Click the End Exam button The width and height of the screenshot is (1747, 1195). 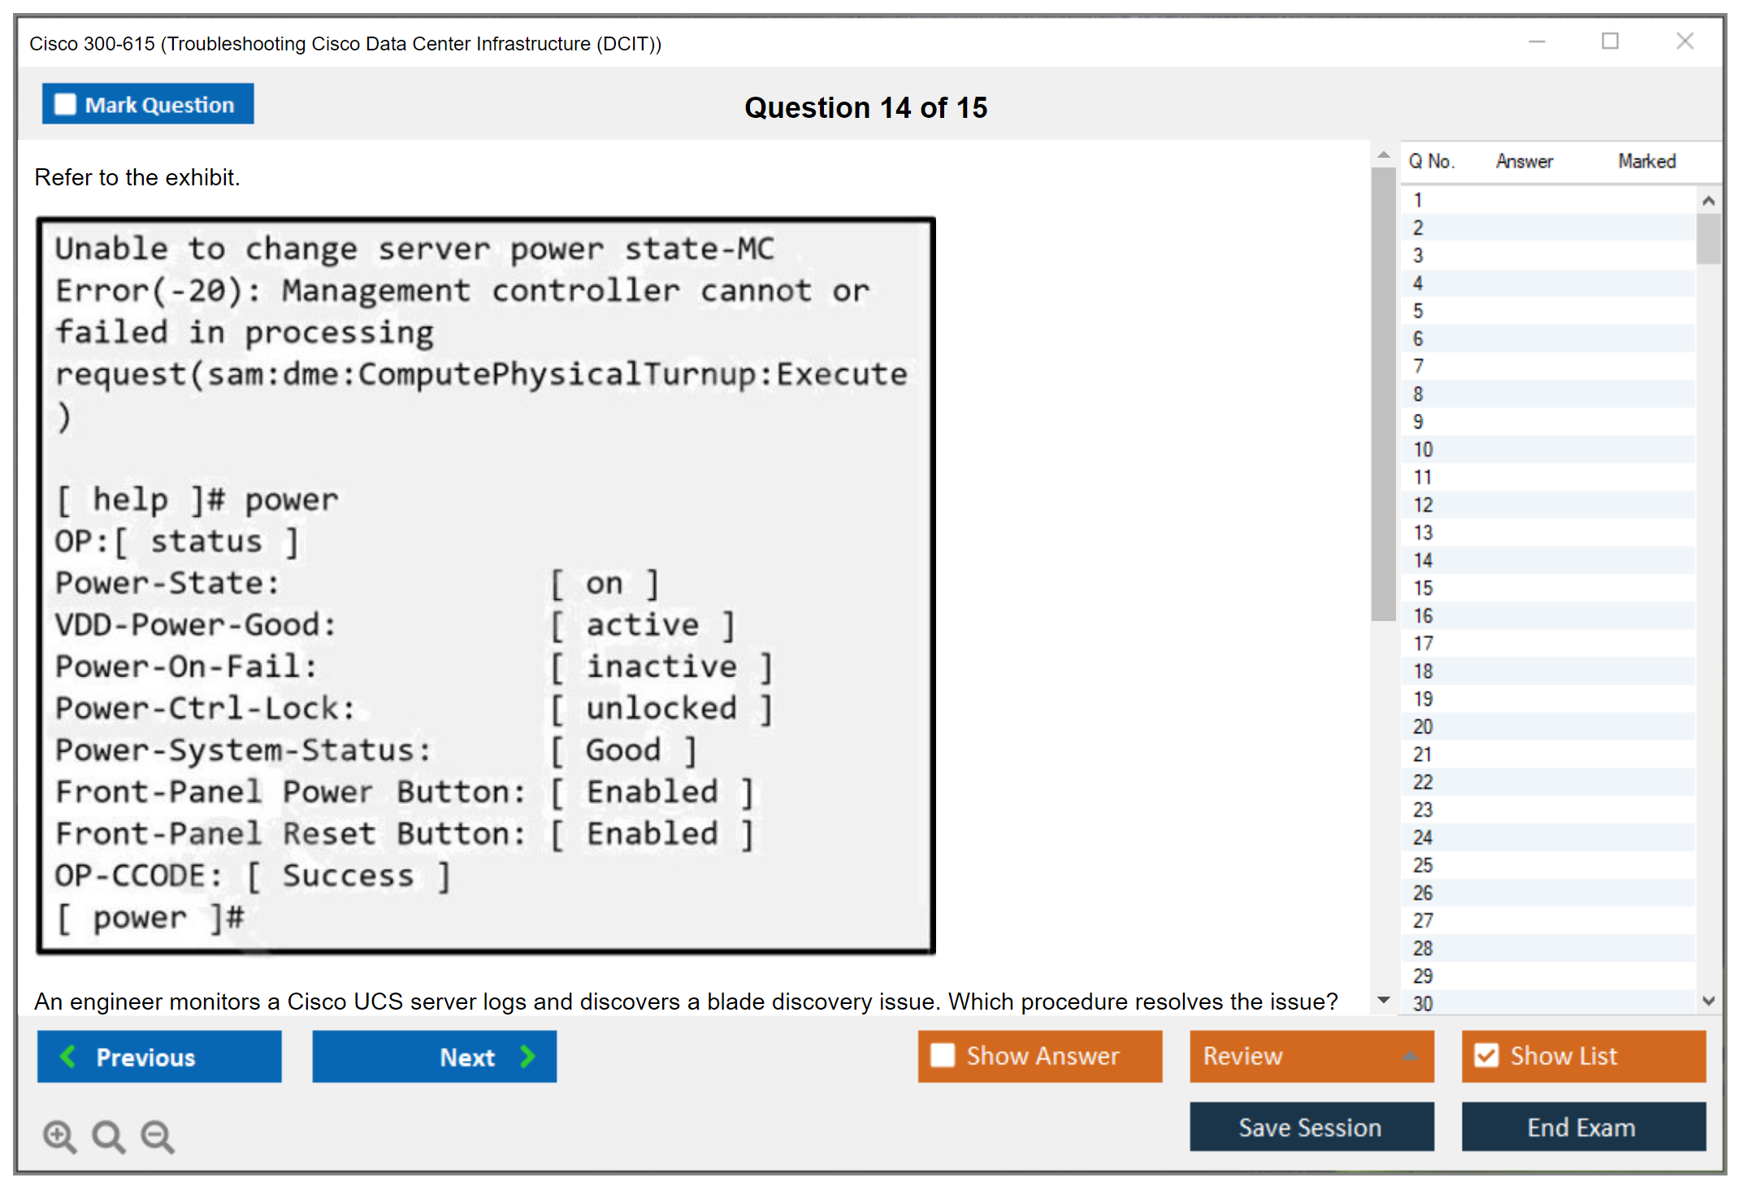coord(1582,1127)
